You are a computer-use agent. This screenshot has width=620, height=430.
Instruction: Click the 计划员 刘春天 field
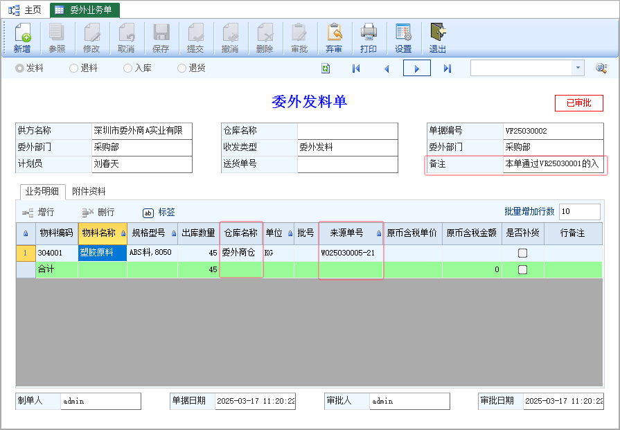(142, 163)
